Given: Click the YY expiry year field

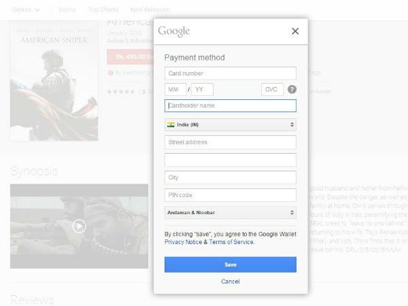Looking at the screenshot, I should point(203,90).
